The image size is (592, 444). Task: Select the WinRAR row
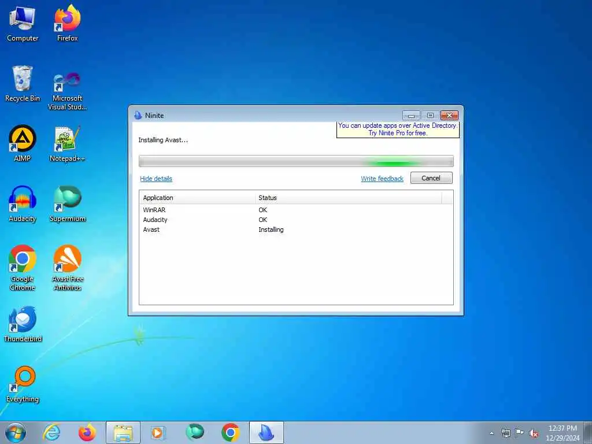click(296, 210)
